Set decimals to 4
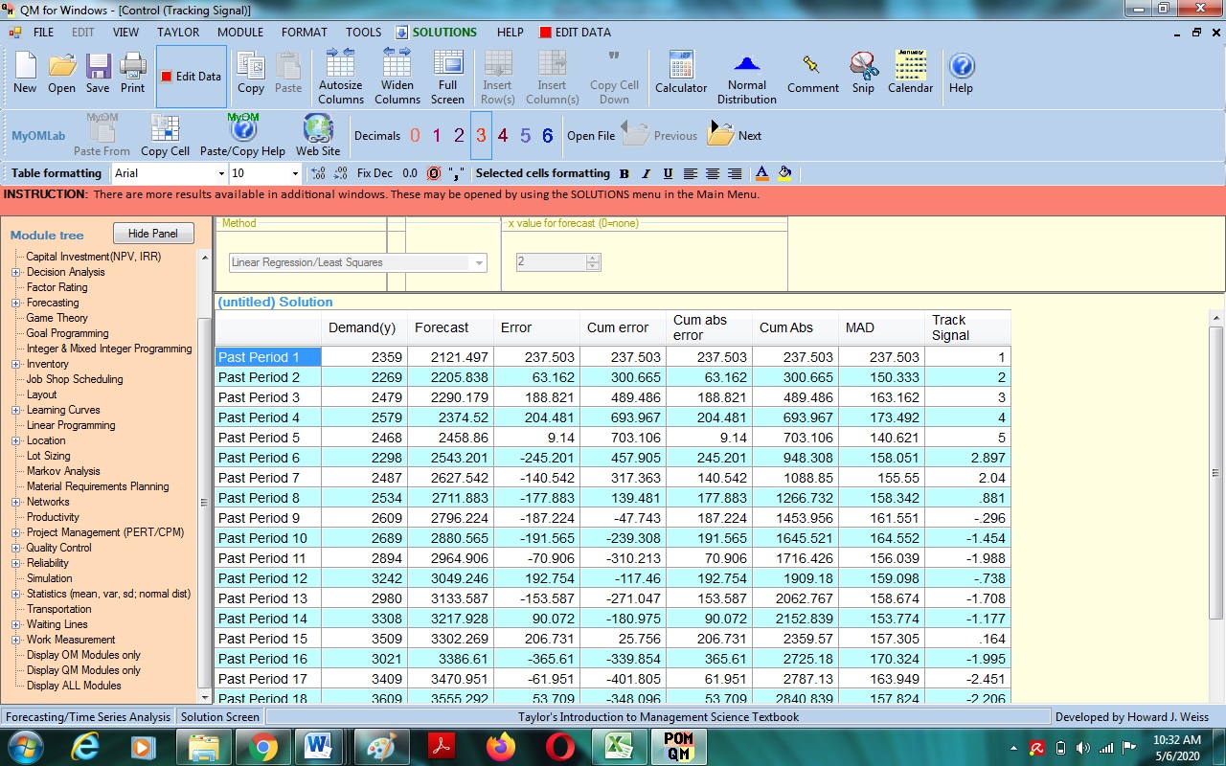Screen dimensions: 1226x766 click(x=503, y=136)
